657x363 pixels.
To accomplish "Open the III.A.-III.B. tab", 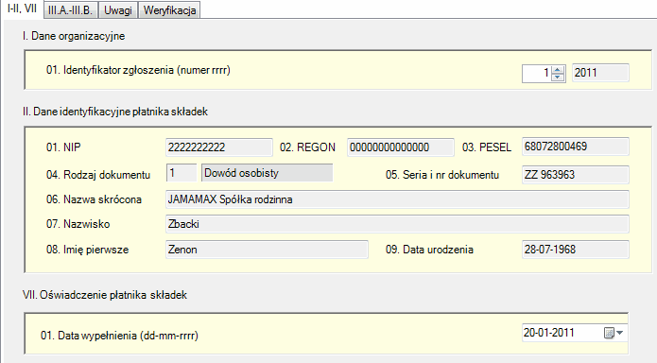I will [71, 10].
